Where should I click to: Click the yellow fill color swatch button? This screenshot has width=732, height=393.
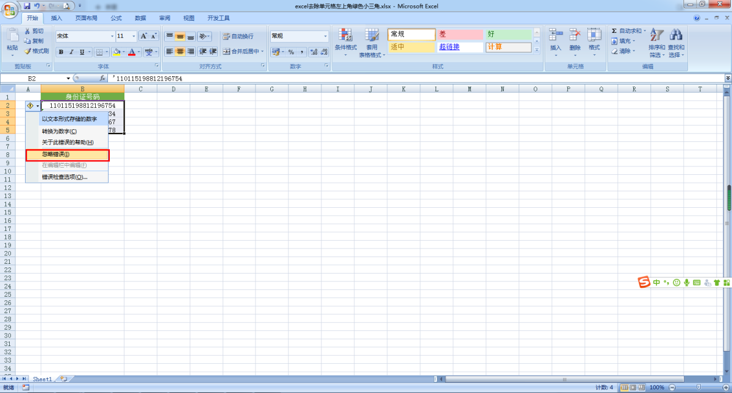coord(116,52)
